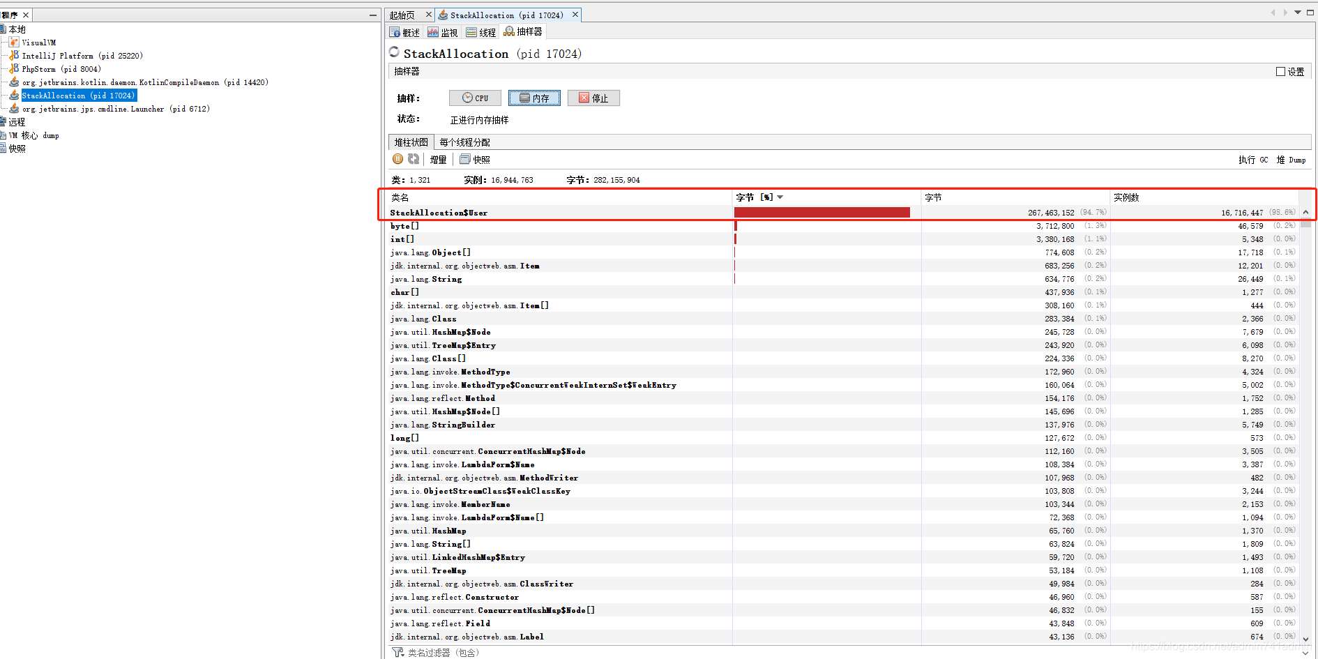Screen dimensions: 1318x659
Task: Select the java.util.HashMap$Node row
Action: 843,332
